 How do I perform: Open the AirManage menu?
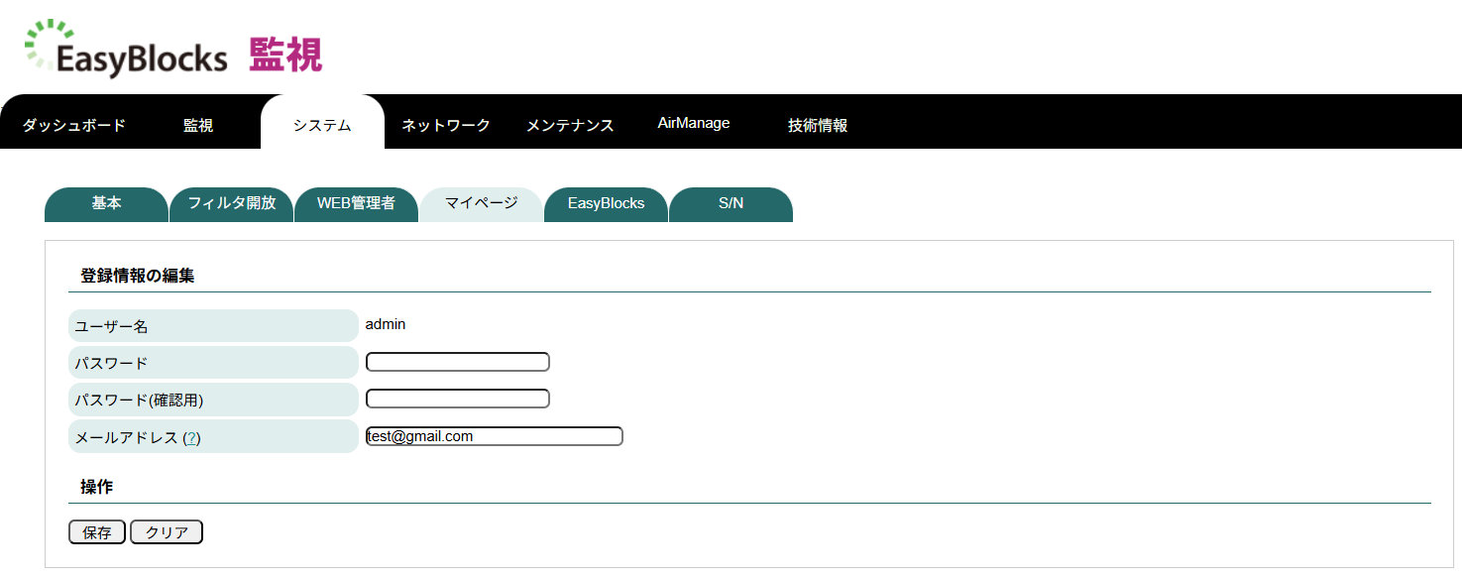694,122
